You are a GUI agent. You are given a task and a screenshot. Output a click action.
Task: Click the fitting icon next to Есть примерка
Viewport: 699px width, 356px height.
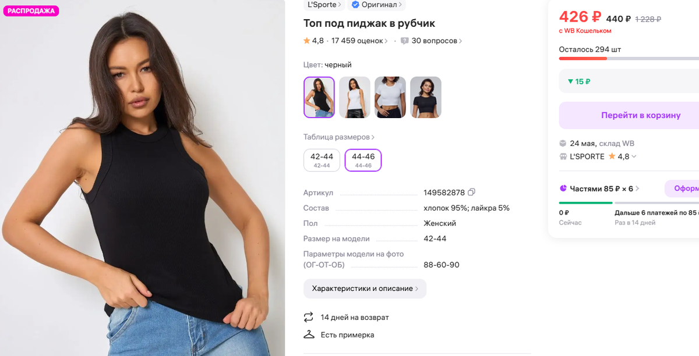coord(308,334)
